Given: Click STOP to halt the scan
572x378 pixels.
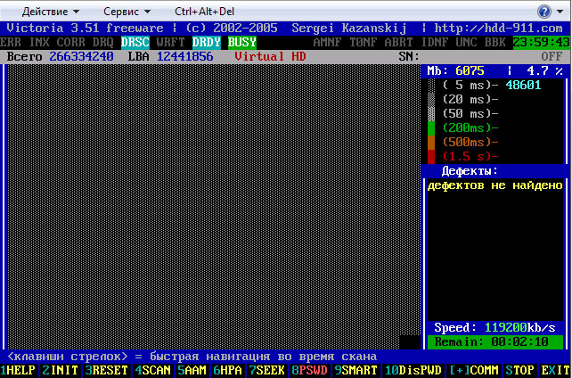Looking at the screenshot, I should point(519,370).
